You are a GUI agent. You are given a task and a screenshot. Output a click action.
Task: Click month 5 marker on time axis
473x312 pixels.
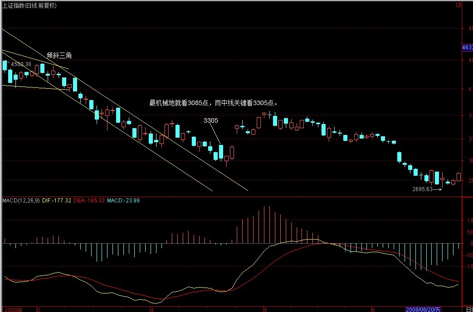(x=264, y=309)
